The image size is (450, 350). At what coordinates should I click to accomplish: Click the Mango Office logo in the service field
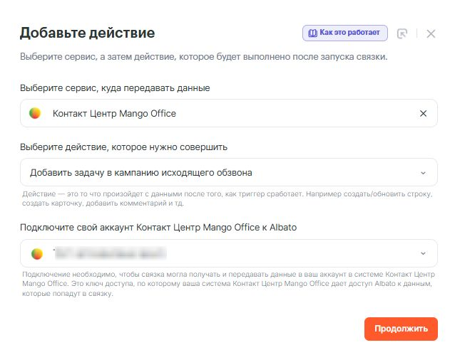click(35, 113)
